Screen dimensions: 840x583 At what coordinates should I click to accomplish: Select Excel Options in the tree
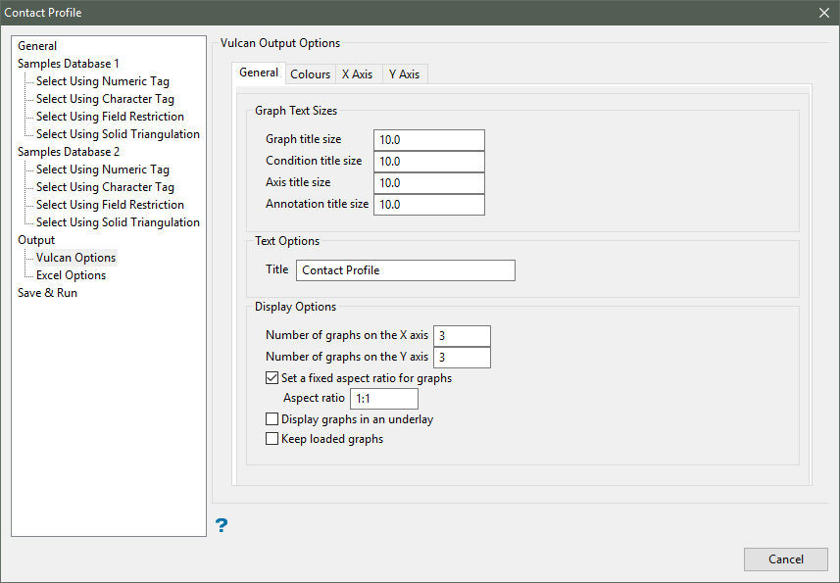pyautogui.click(x=71, y=275)
